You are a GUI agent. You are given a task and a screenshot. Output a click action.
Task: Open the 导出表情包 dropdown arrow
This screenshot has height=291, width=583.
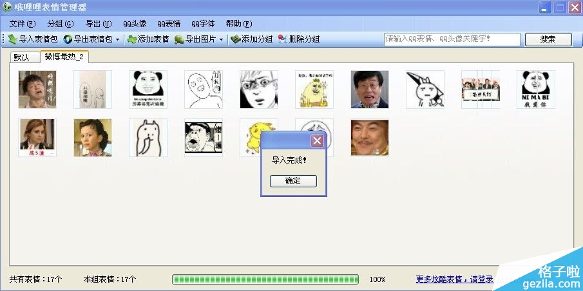117,39
